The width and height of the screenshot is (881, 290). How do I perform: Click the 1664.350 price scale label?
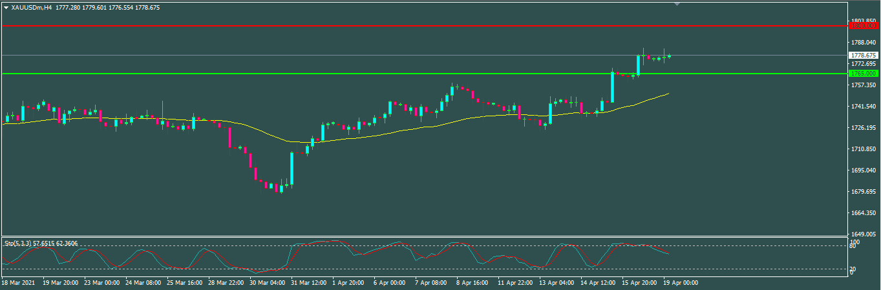[x=864, y=213]
